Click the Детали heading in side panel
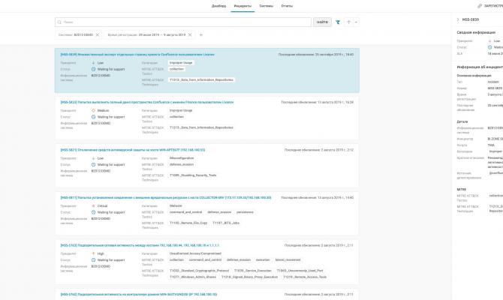The width and height of the screenshot is (503, 300). 462,121
